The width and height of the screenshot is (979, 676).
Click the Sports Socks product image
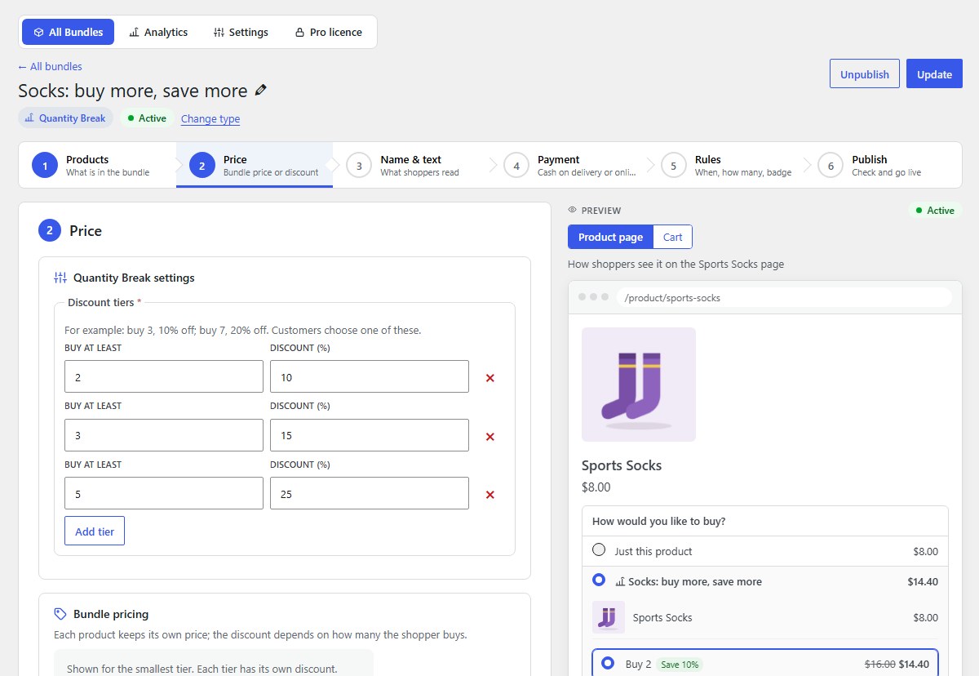pyautogui.click(x=639, y=385)
